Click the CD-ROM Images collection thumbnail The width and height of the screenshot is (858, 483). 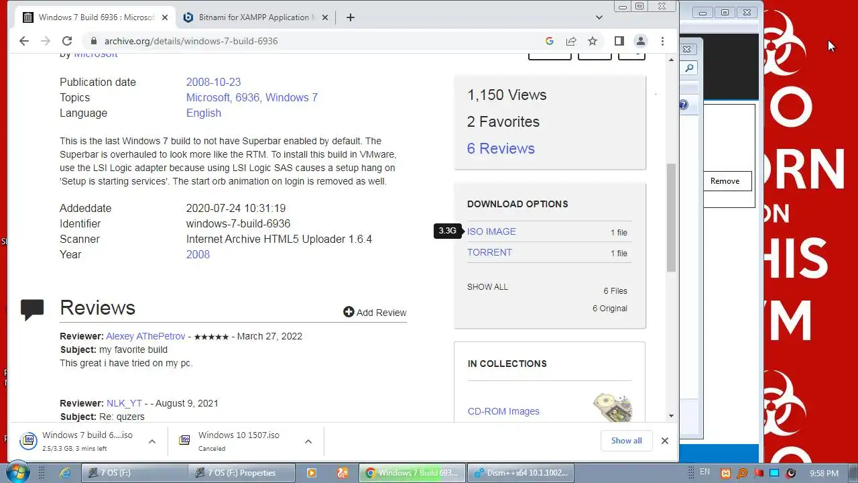[x=612, y=407]
